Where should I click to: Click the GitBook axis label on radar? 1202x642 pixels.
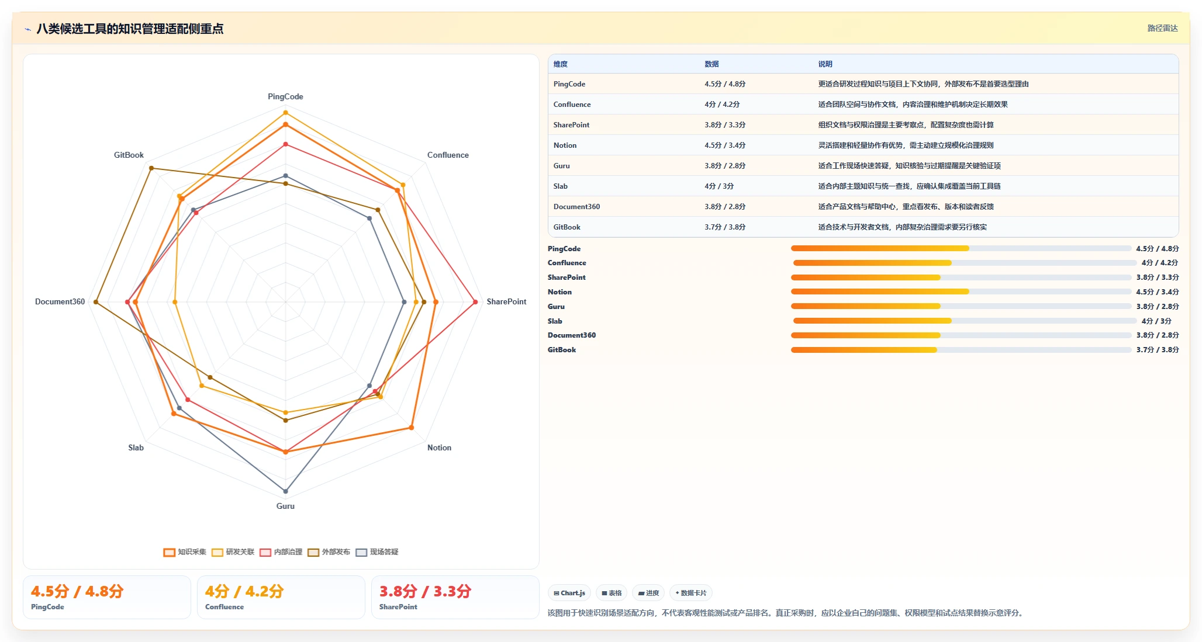click(129, 155)
